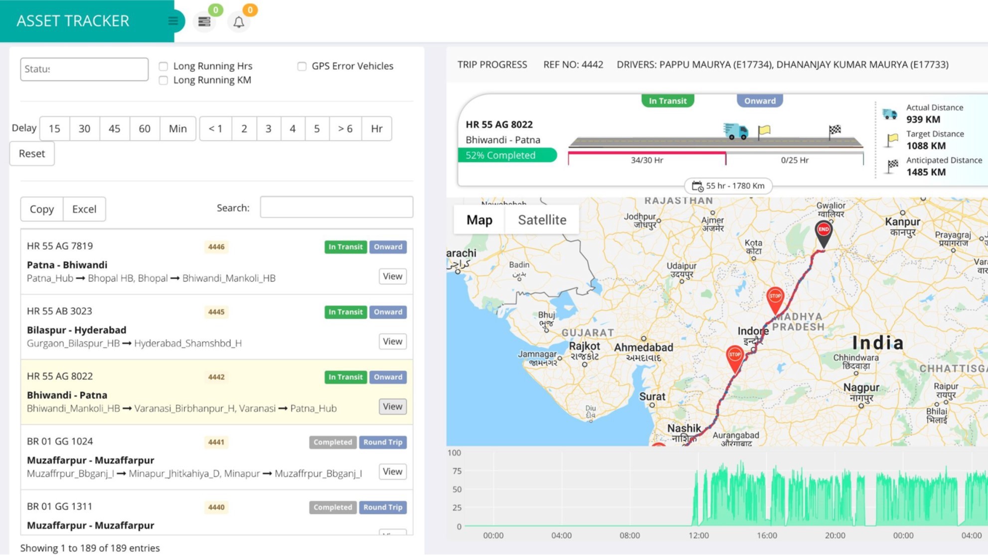View trip HR 55 AG 7819
988x555 pixels.
pos(392,276)
